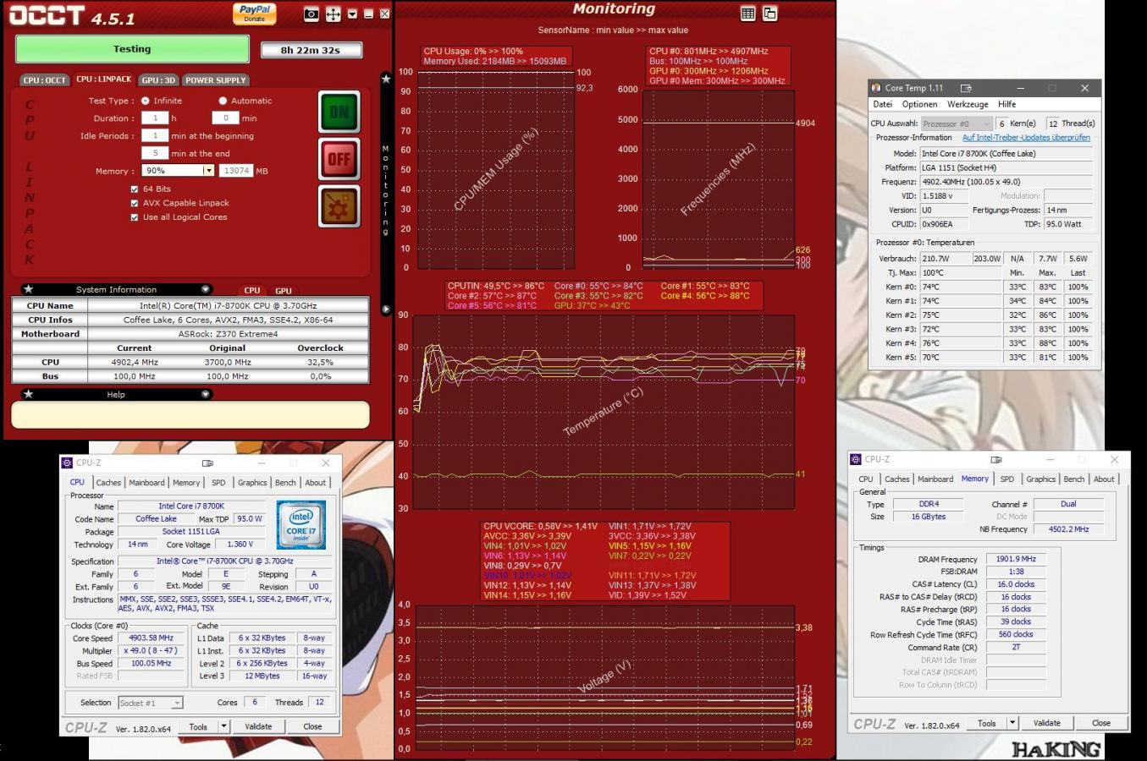This screenshot has height=761, width=1147.
Task: Toggle AVX Capable Linpack checkbox
Action: coord(135,203)
